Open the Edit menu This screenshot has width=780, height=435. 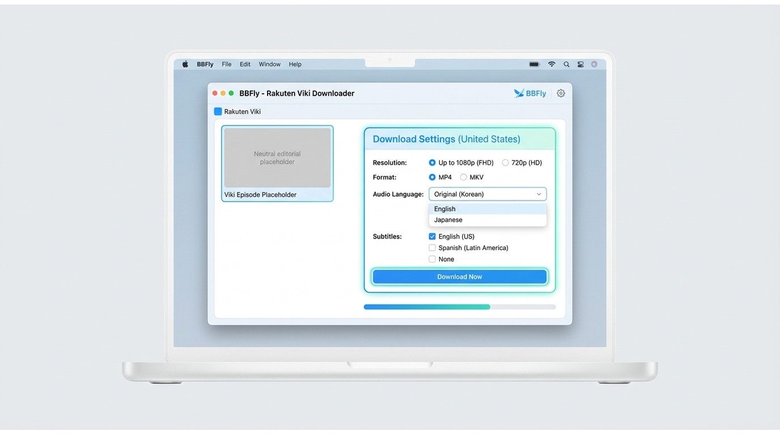click(x=245, y=65)
